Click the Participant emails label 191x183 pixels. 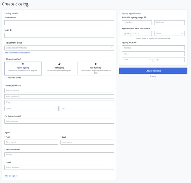point(13,116)
